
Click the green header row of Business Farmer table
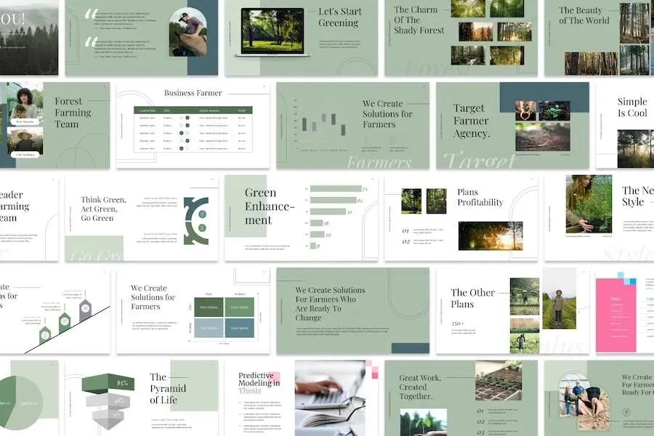click(x=193, y=110)
